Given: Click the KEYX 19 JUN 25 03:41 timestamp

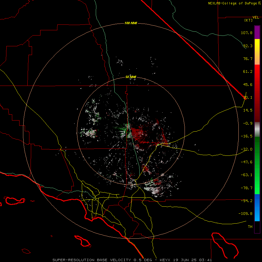Looking at the screenshot, I should click(186, 260).
